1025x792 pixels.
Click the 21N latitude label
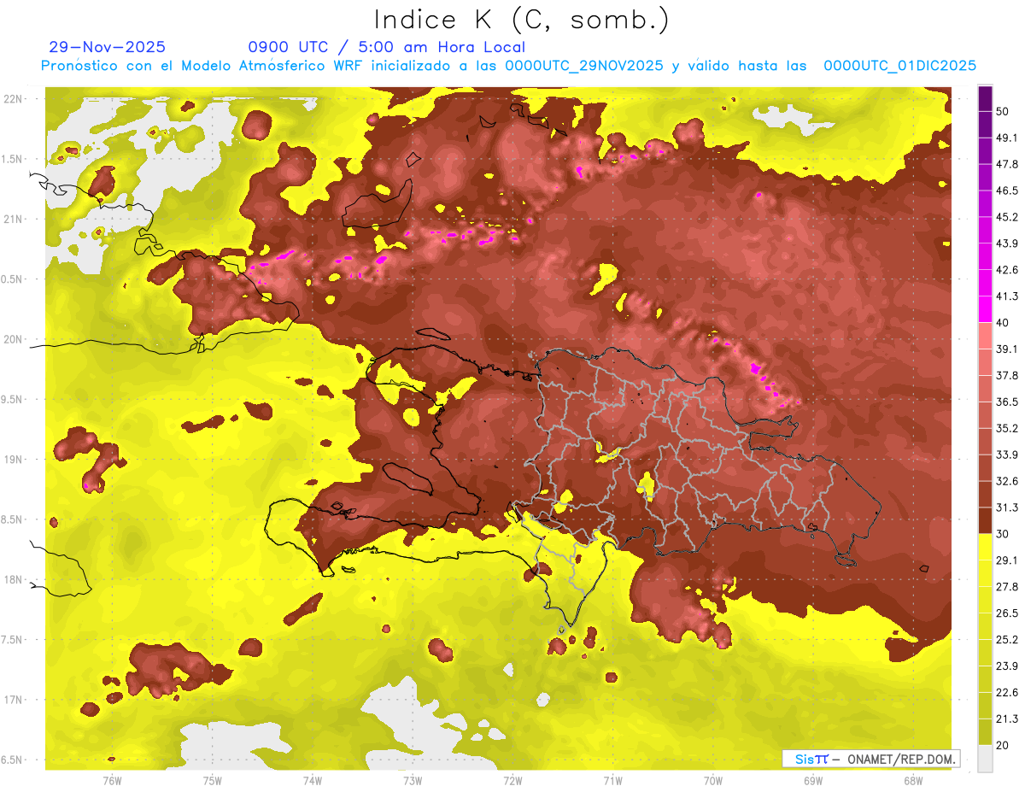(15, 219)
